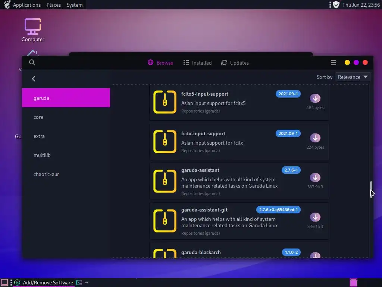
Task: Click the 2.7.6.r0.g35436ed-1 version badge
Action: pyautogui.click(x=278, y=210)
